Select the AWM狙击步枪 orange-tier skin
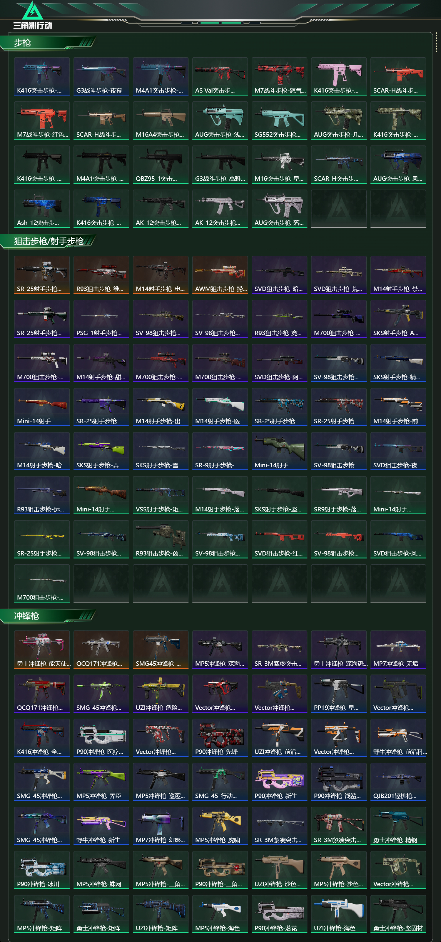 pyautogui.click(x=220, y=275)
